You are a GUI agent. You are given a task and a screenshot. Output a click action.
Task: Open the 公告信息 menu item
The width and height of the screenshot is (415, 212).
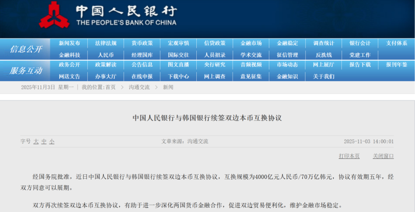142,65
